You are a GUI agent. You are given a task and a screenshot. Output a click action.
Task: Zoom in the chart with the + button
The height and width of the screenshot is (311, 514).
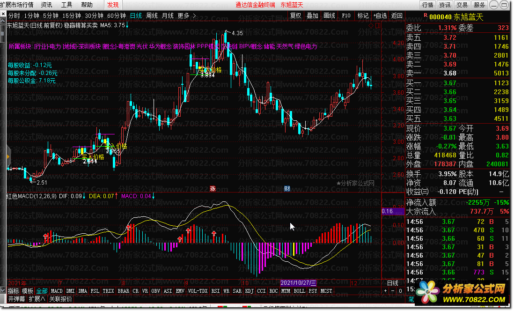tap(385, 291)
